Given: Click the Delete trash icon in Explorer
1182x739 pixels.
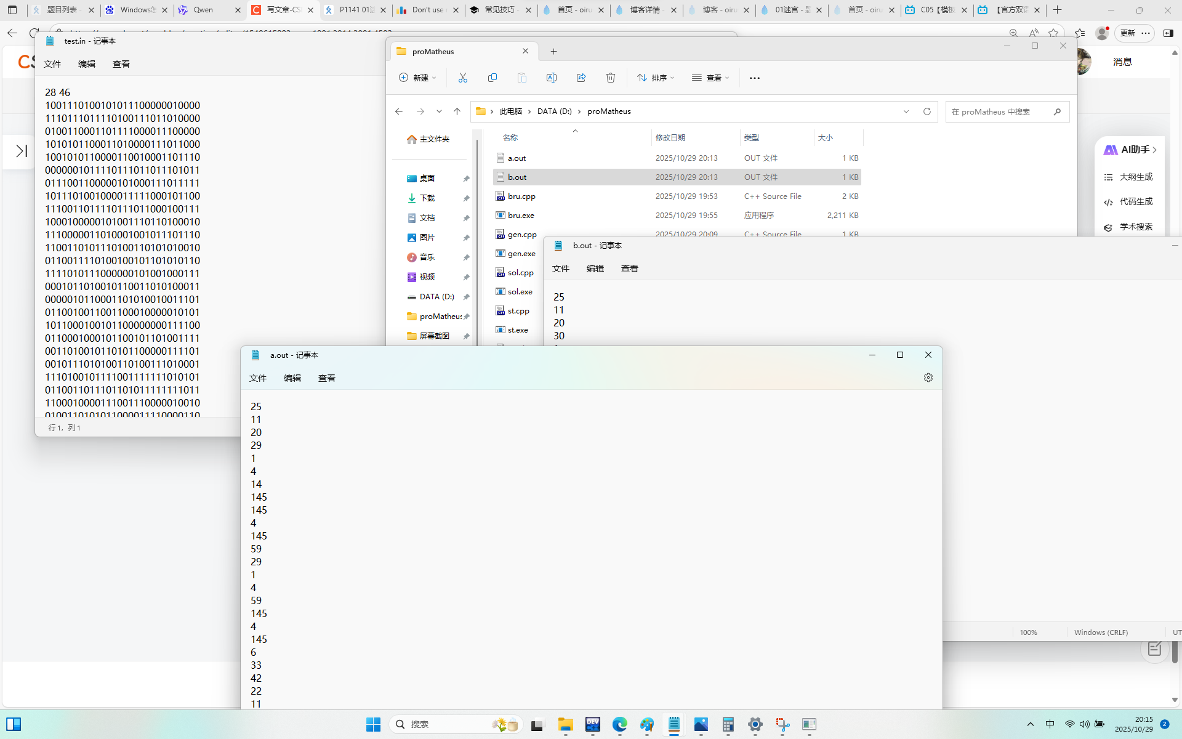Looking at the screenshot, I should coord(611,78).
